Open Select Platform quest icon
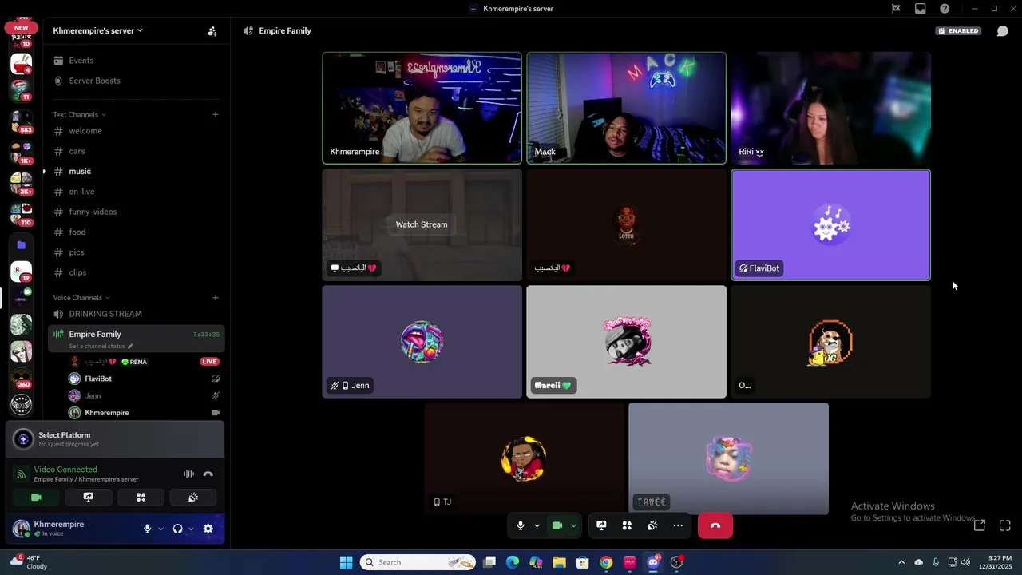Viewport: 1022px width, 575px height. 23,439
